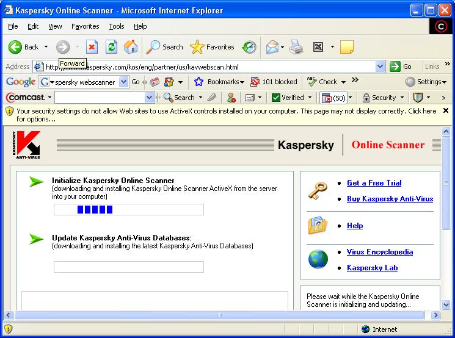Go to Home page icon
The height and width of the screenshot is (338, 455).
coord(131,47)
